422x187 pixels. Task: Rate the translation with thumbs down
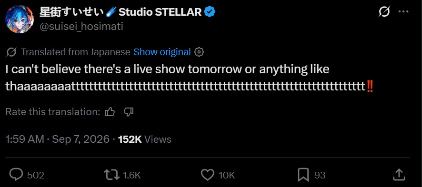(x=129, y=112)
